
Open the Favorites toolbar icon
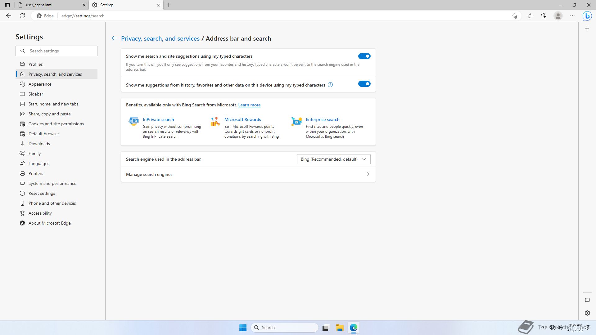tap(530, 16)
